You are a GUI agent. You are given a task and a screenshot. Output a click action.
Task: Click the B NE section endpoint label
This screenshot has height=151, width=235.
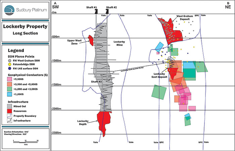click(x=228, y=6)
